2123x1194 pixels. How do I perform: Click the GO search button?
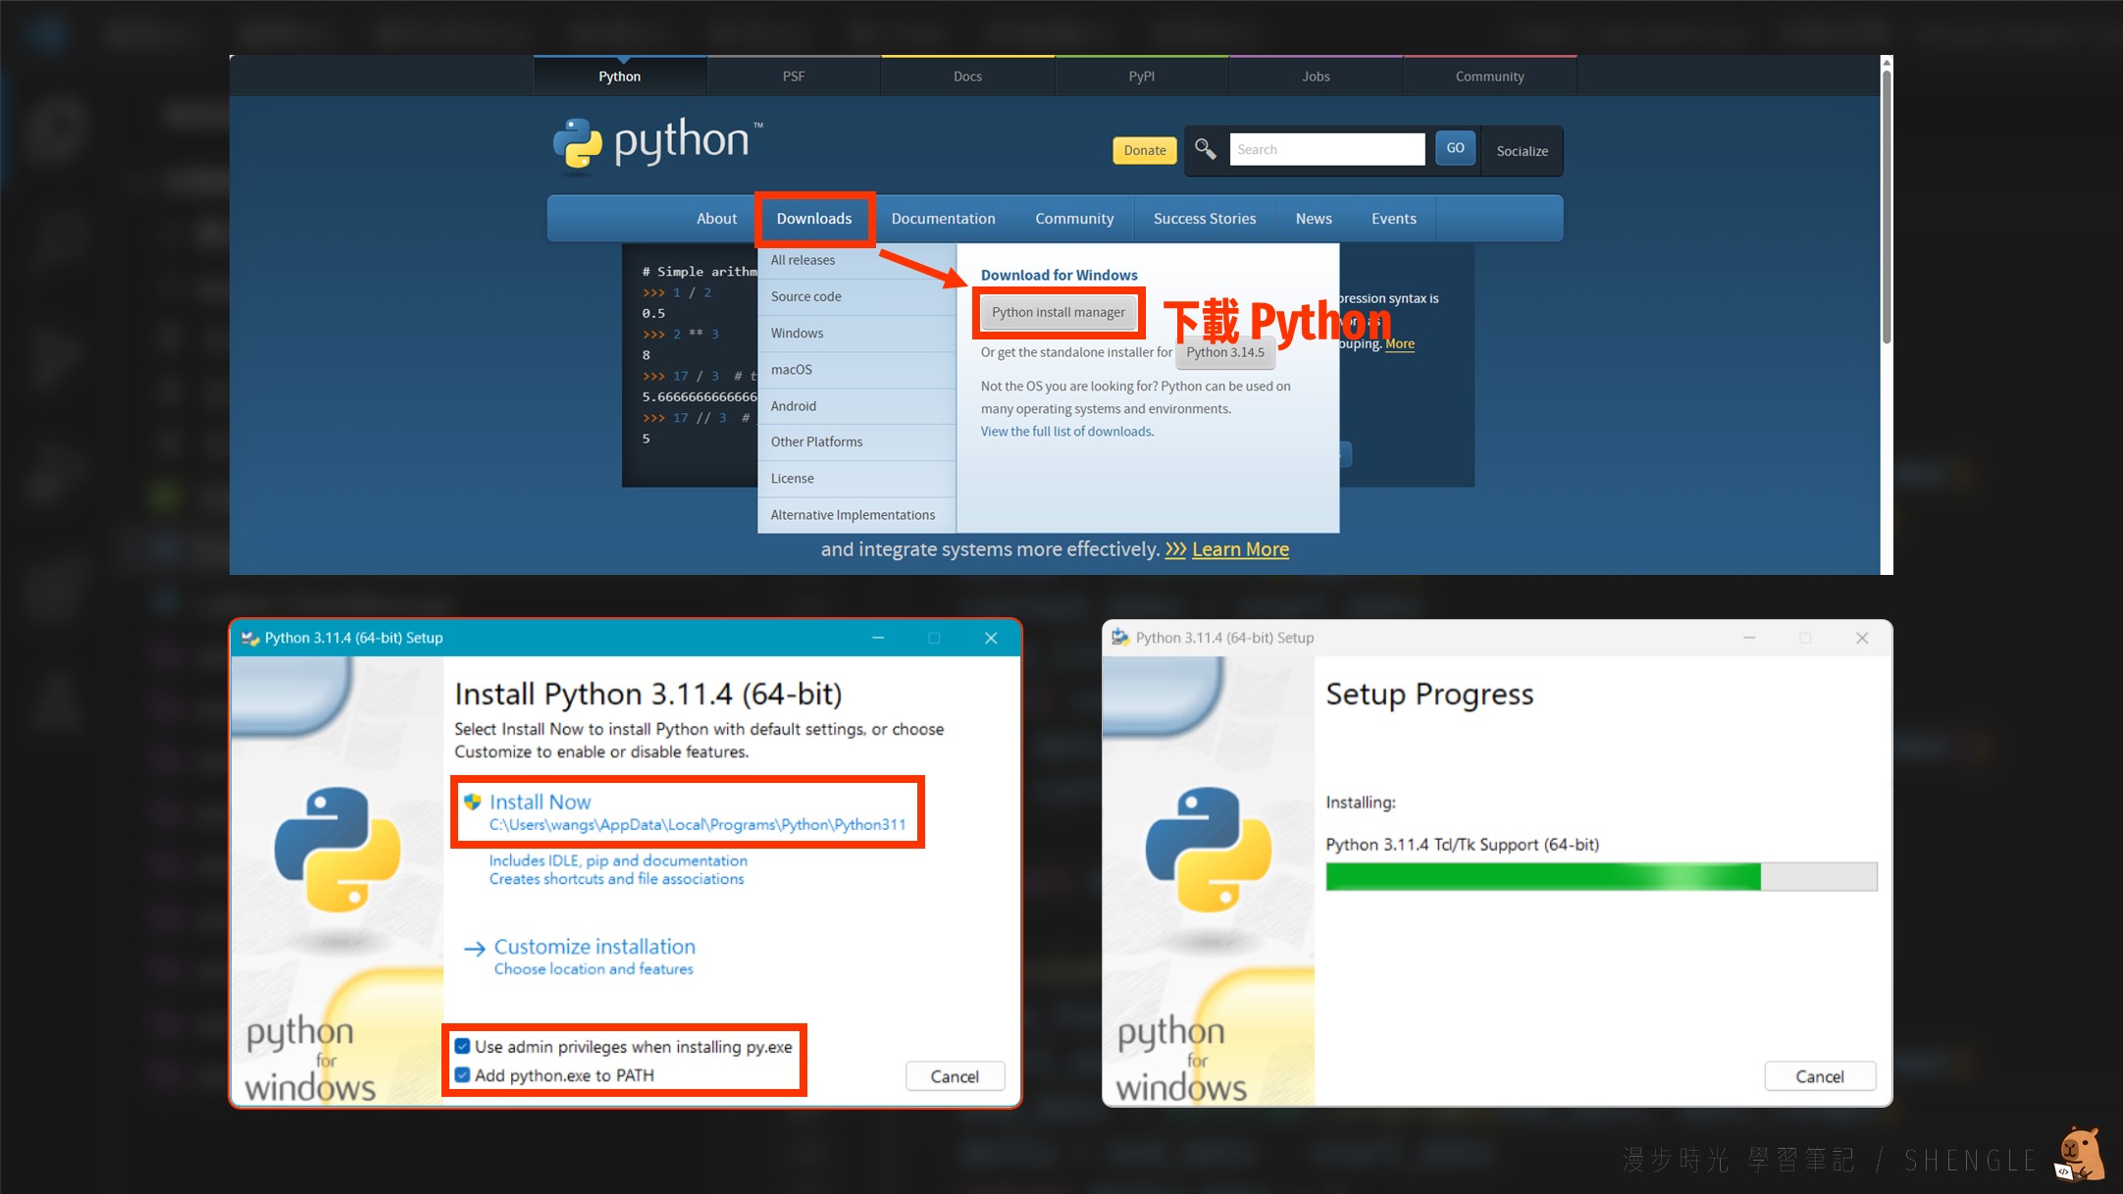pos(1455,148)
